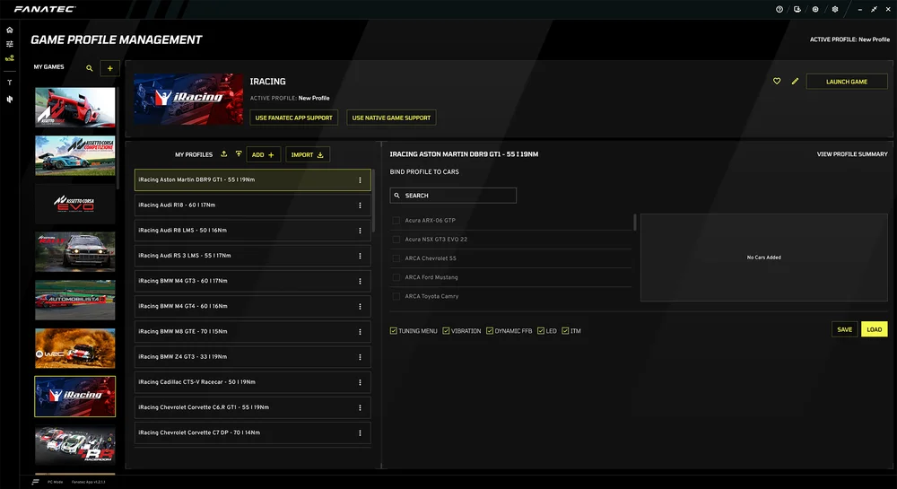Toggle the Dynamic FFB checkbox
Screen dimensions: 897x489
490,330
